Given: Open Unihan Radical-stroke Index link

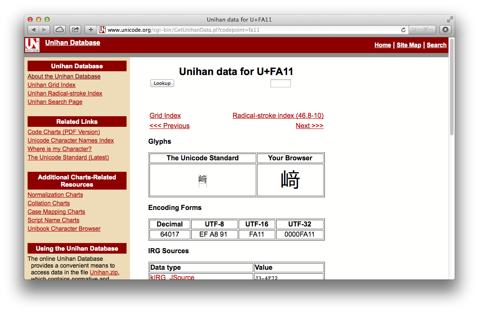Looking at the screenshot, I should (x=65, y=93).
